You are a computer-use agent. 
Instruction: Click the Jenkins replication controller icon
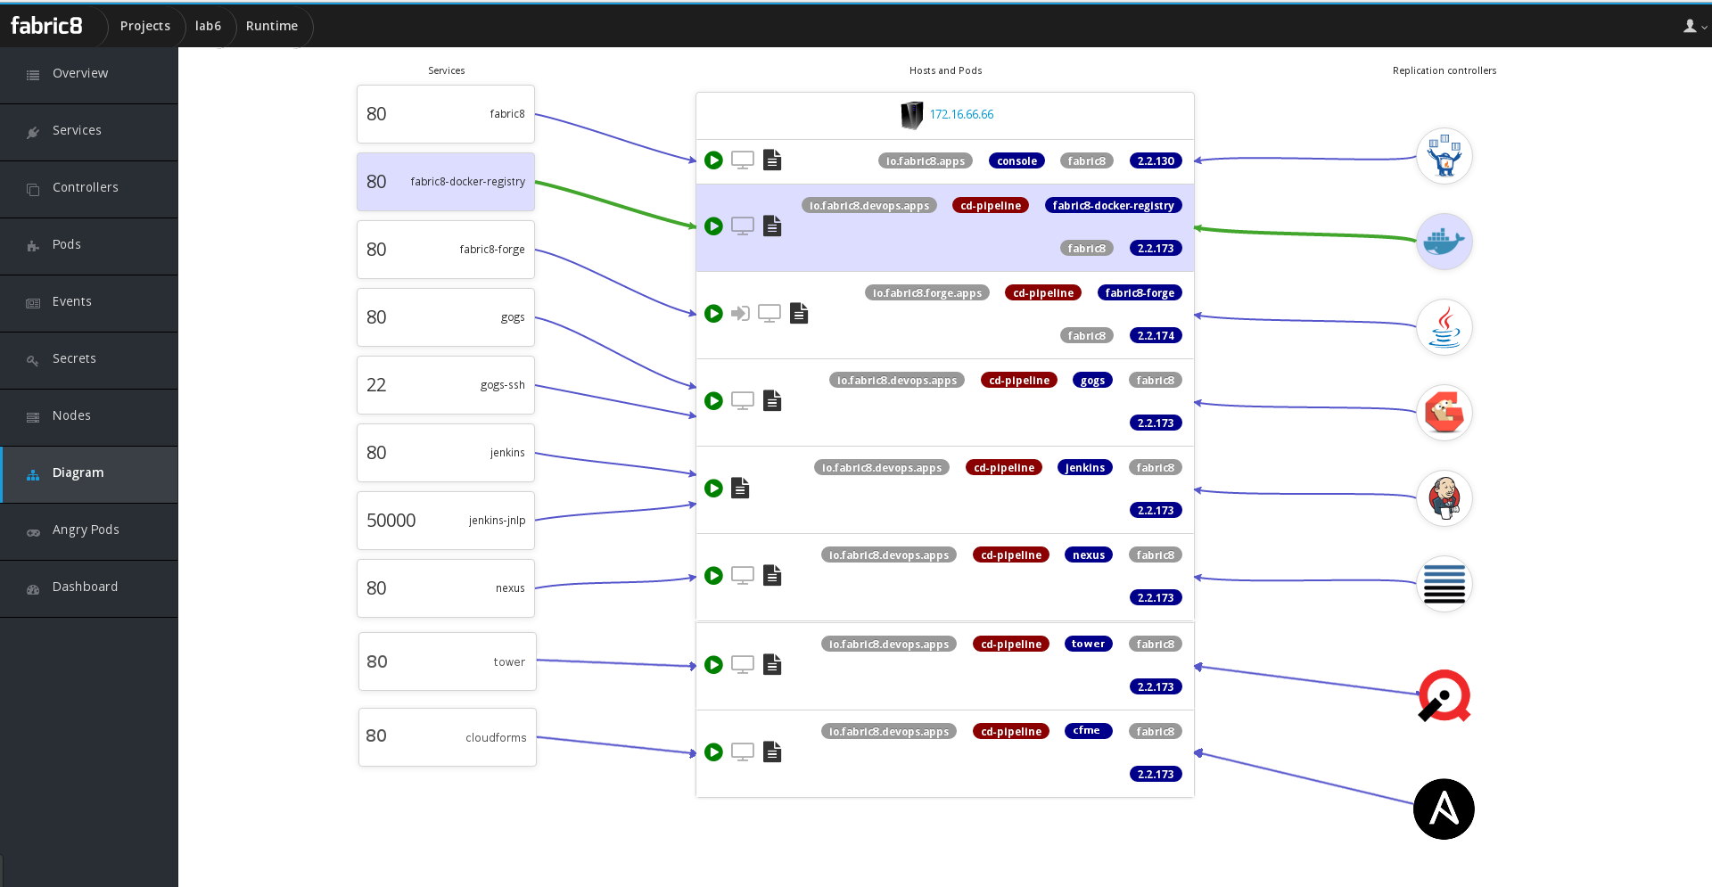(x=1444, y=498)
